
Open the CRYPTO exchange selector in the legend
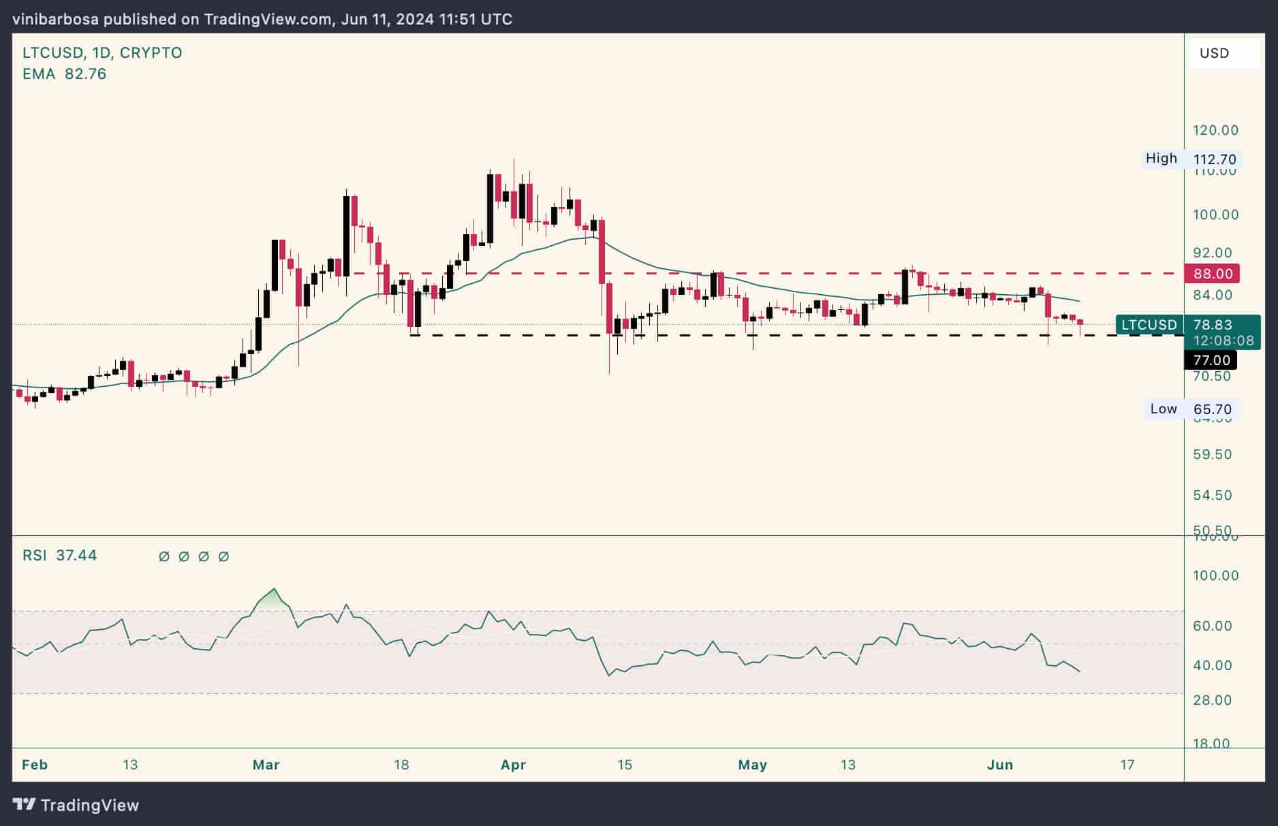point(153,52)
